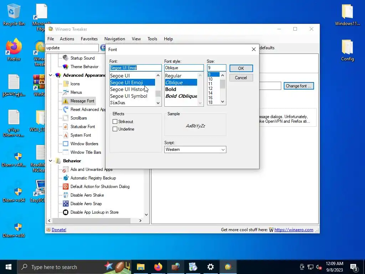The image size is (365, 274).
Task: Click the Statusbar Font icon
Action: [66, 127]
